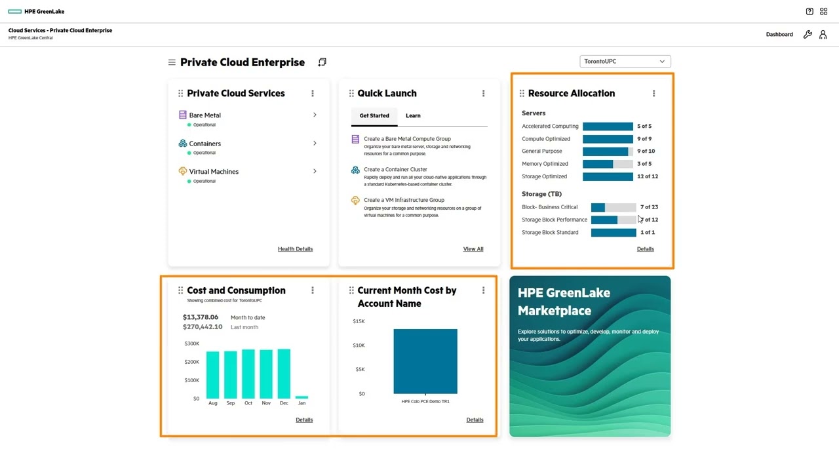This screenshot has width=839, height=472.
Task: Open Resource Allocation card options menu
Action: click(x=654, y=93)
